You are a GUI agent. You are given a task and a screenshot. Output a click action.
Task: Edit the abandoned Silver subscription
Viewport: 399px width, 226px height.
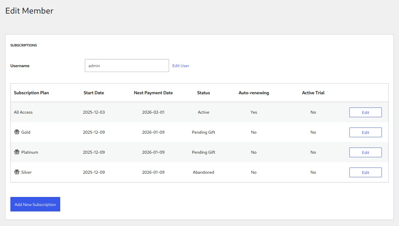coord(365,172)
